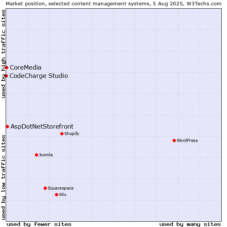Select the WordPress data point
Image resolution: width=227 pixels, height=227 pixels.
click(x=174, y=141)
